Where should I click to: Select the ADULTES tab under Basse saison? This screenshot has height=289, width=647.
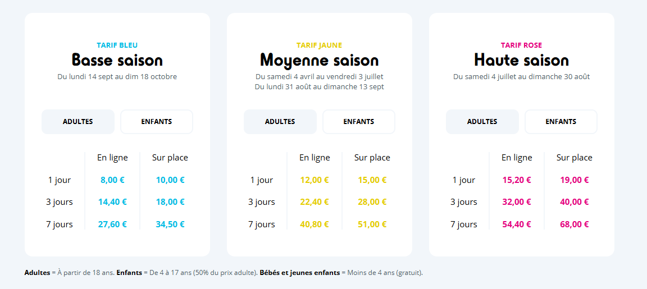tap(78, 122)
